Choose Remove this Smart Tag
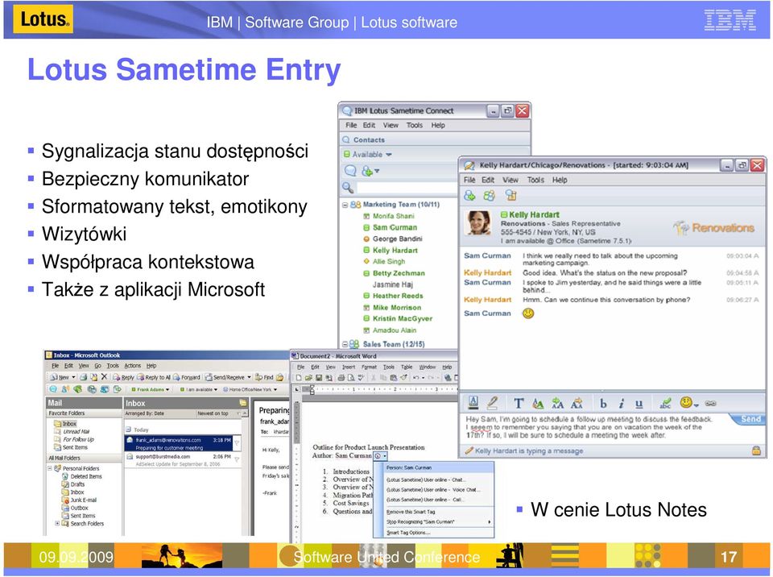Viewport: 773px width, 577px height. (x=411, y=512)
